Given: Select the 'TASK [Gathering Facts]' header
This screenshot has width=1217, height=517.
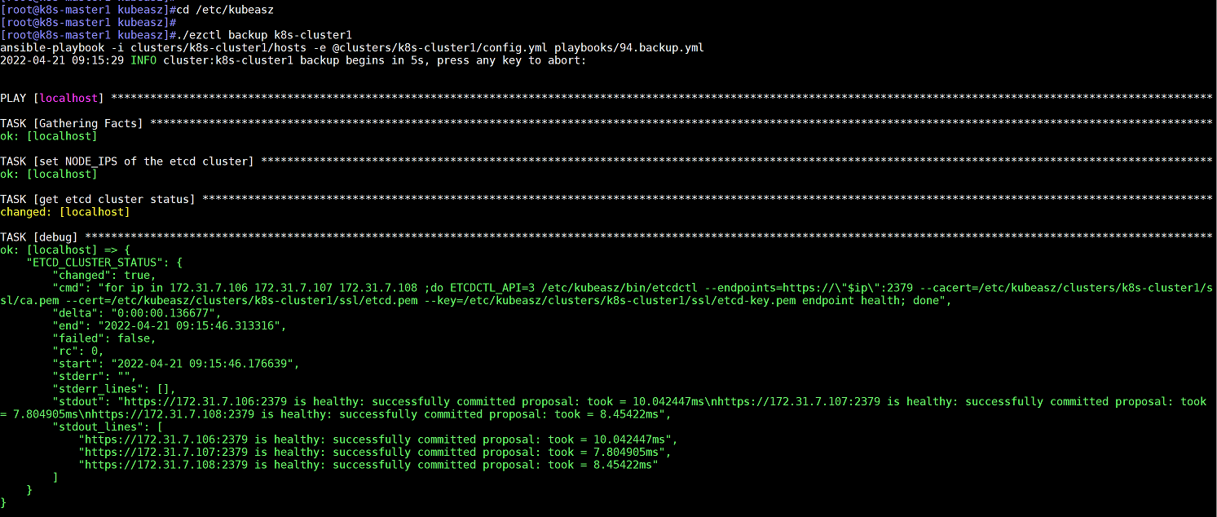Looking at the screenshot, I should click(72, 123).
